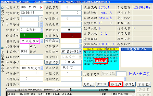
Task: Decrease 診間序號 with down arrow
Action: tap(41, 26)
